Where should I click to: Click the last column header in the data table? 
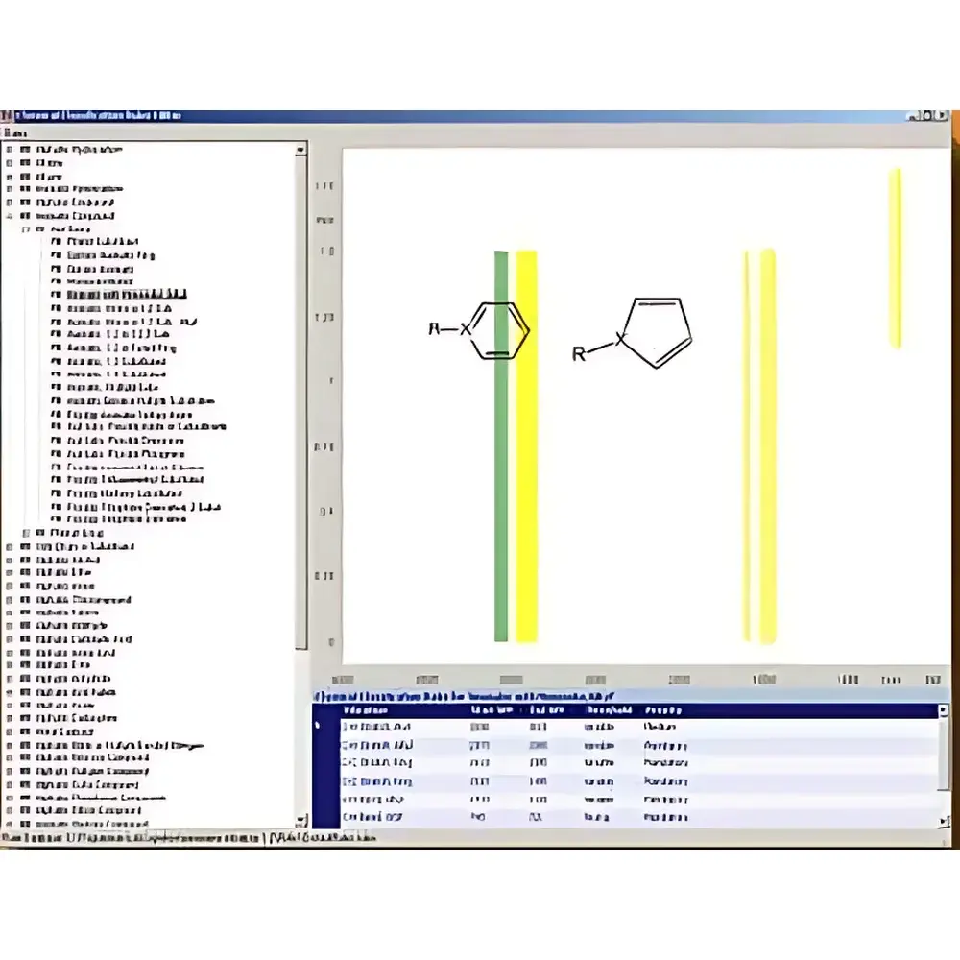pyautogui.click(x=662, y=710)
